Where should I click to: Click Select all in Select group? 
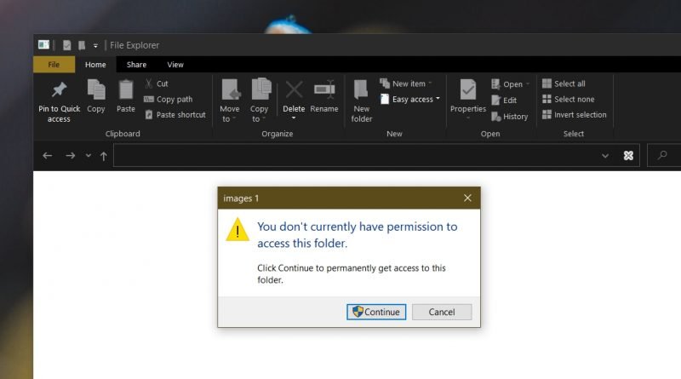(x=564, y=83)
